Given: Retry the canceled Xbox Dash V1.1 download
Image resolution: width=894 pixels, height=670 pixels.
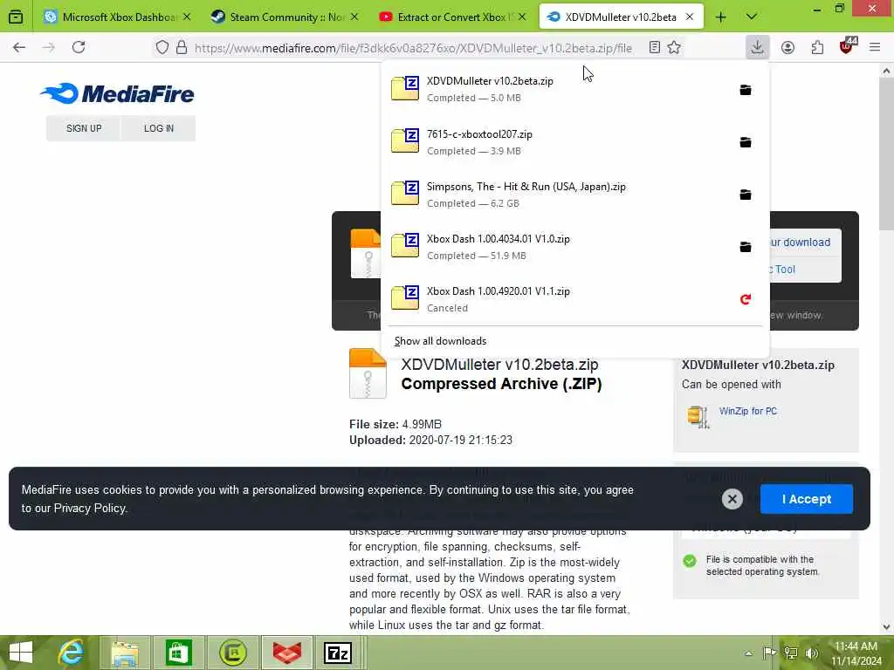Looking at the screenshot, I should pyautogui.click(x=746, y=299).
